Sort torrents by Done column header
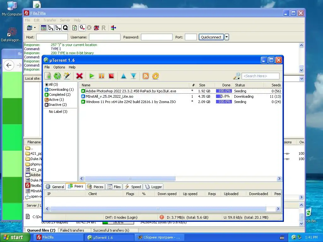323x242 pixels. coord(224,85)
